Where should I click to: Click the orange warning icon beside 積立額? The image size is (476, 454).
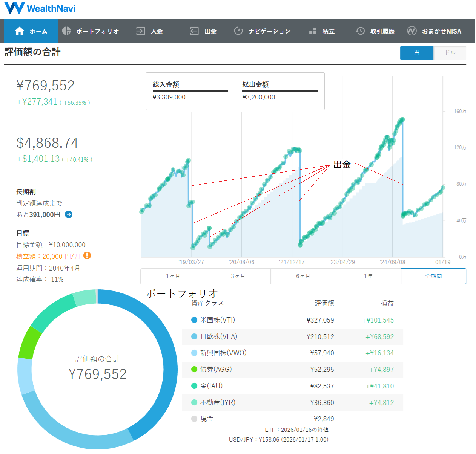[x=87, y=255]
